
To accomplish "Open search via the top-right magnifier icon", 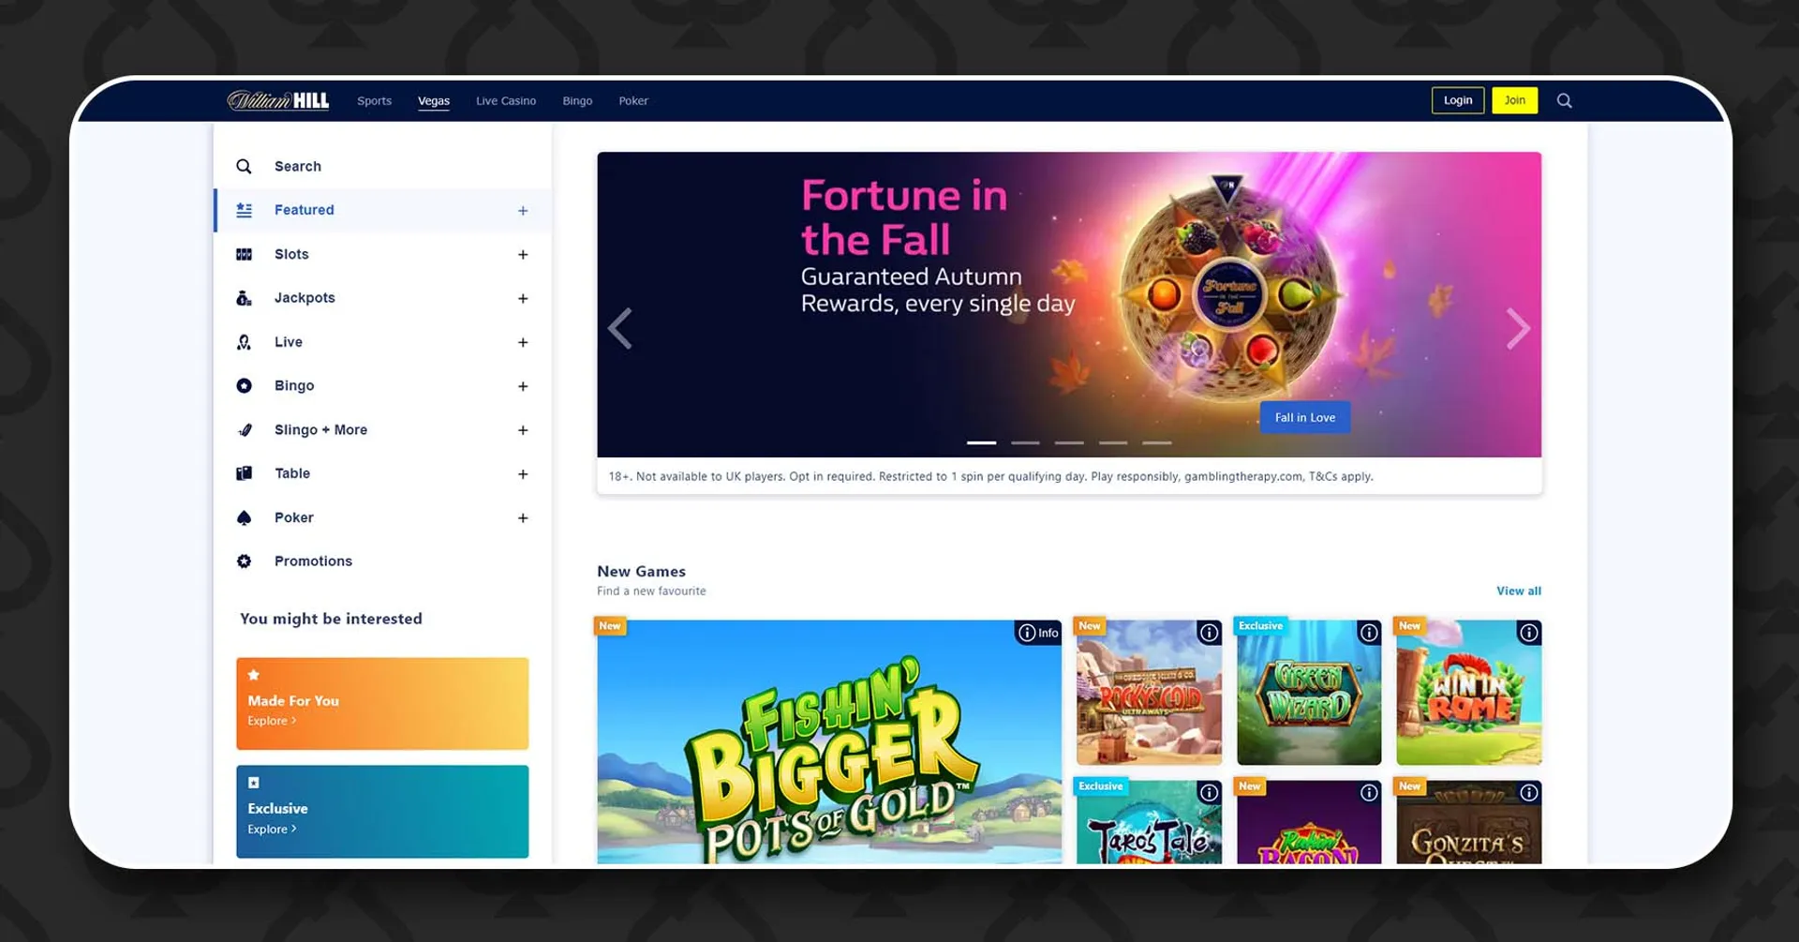I will click(1564, 100).
